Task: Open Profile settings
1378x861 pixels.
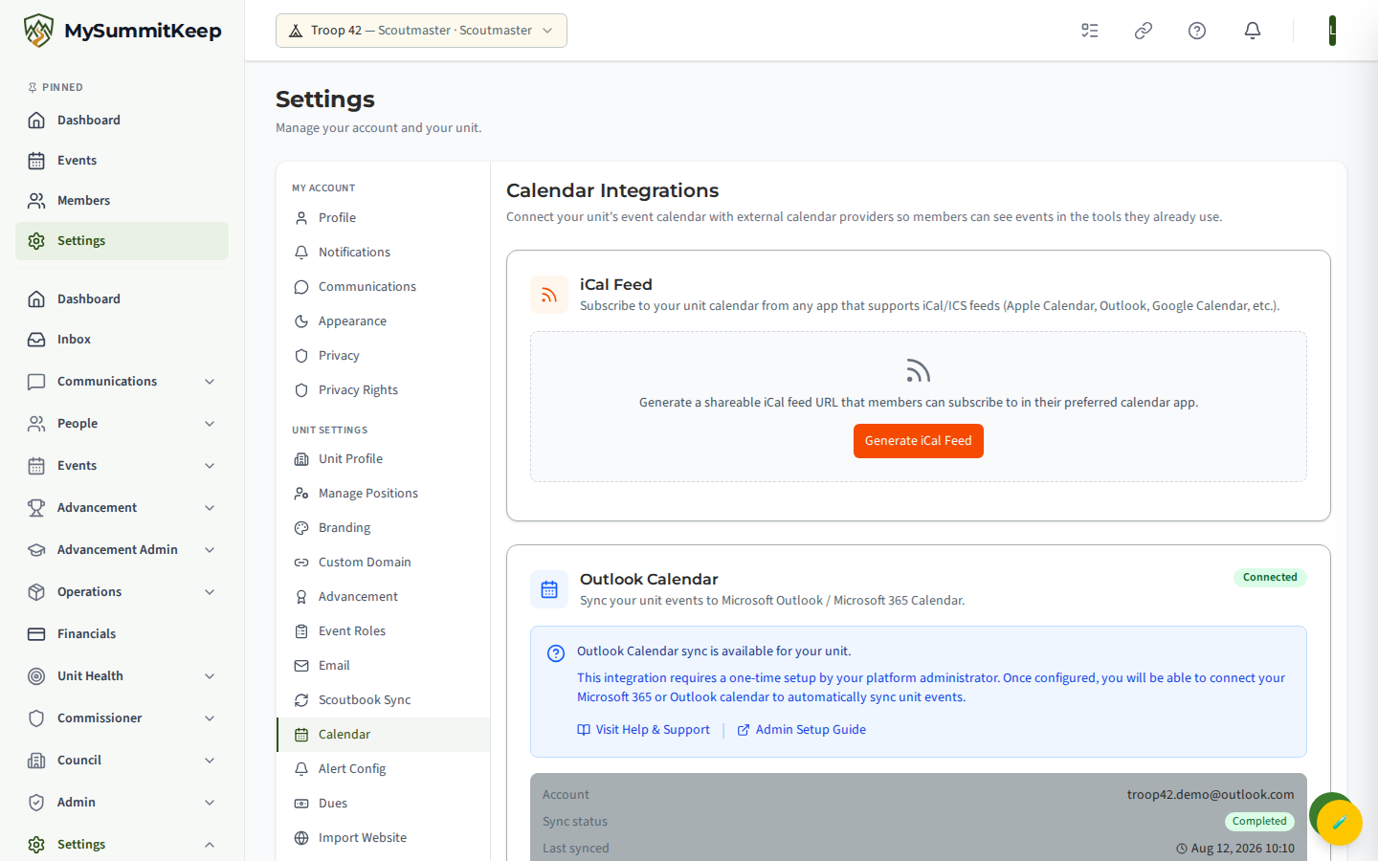Action: tap(383, 218)
